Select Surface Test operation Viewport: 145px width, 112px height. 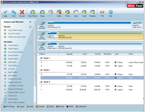click(12, 96)
